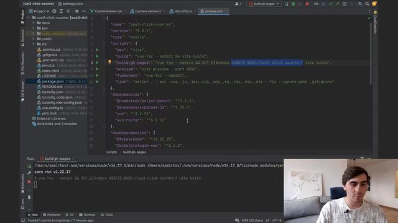This screenshot has height=223, width=398.
Task: Switch to the counters.service.ts tab
Action: [148, 11]
